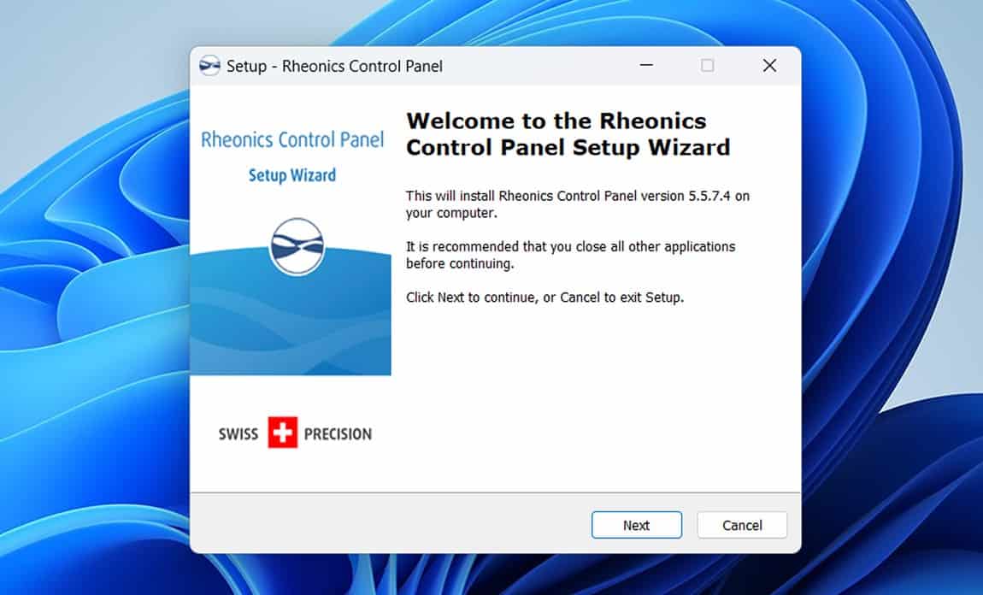Image resolution: width=983 pixels, height=595 pixels.
Task: Click the round Rheonics logo on the banner
Action: 297,246
